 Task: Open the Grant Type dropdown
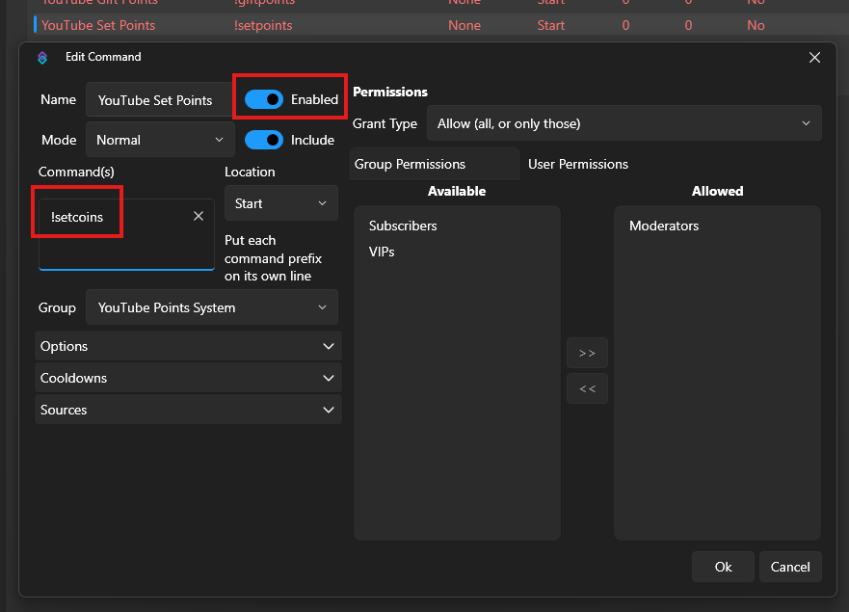[623, 123]
